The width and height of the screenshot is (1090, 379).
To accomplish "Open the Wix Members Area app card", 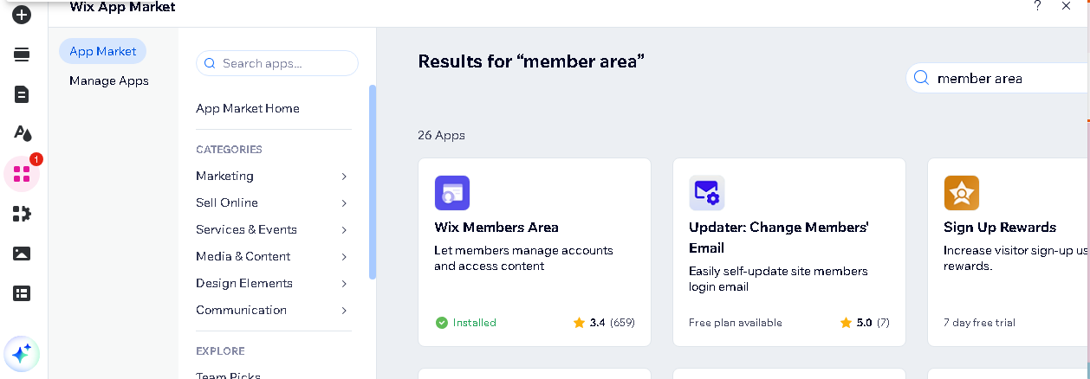I will [x=534, y=252].
